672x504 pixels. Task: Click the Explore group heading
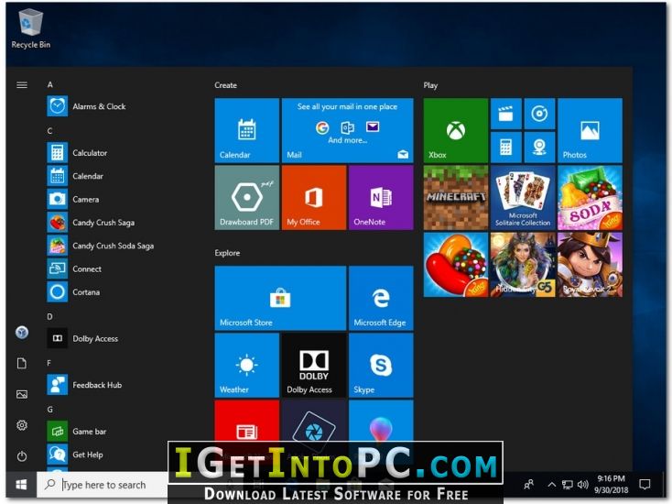click(x=227, y=253)
